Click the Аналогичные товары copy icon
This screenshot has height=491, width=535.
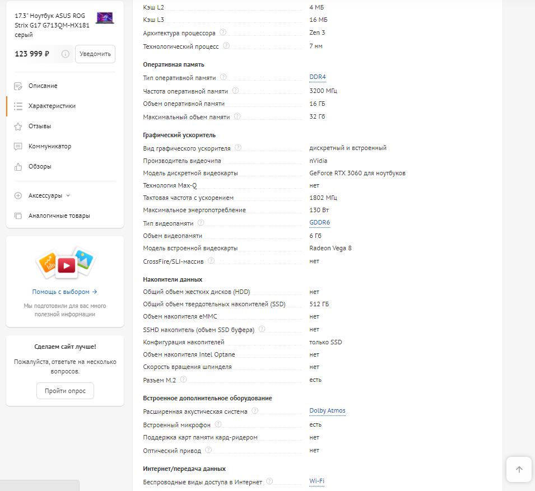coord(18,216)
